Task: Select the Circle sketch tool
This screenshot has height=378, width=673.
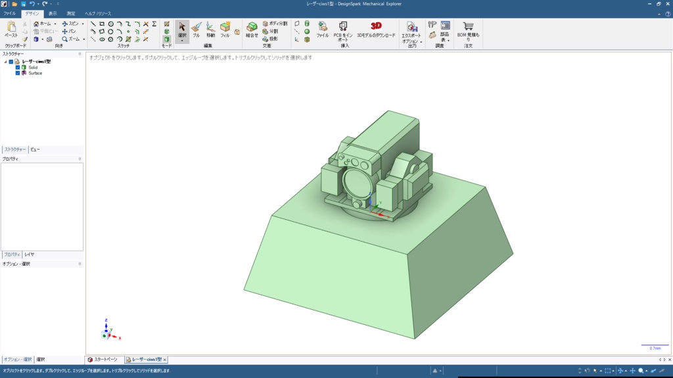Action: tap(110, 24)
